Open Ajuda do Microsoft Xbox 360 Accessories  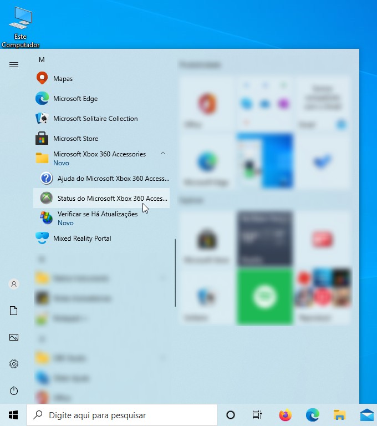tap(101, 178)
